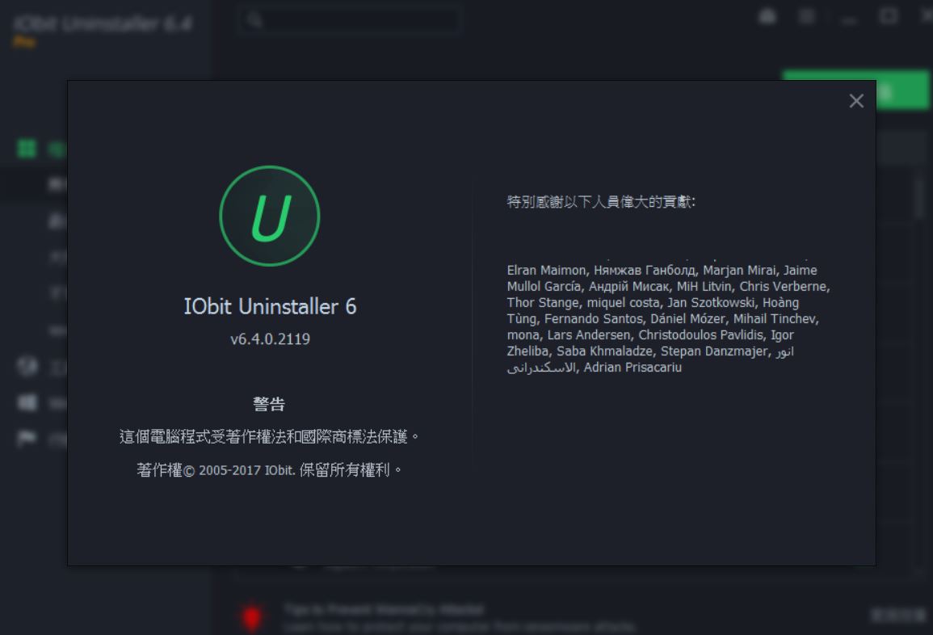This screenshot has width=933, height=635.
Task: Click the contributor name "Mihail Tinchev"
Action: click(774, 318)
